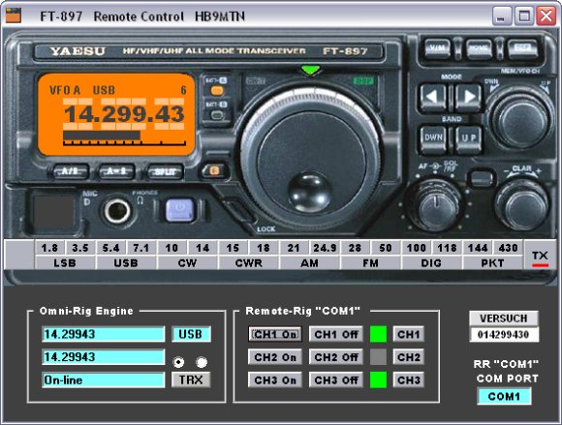Switch to DIG mode

[431, 262]
